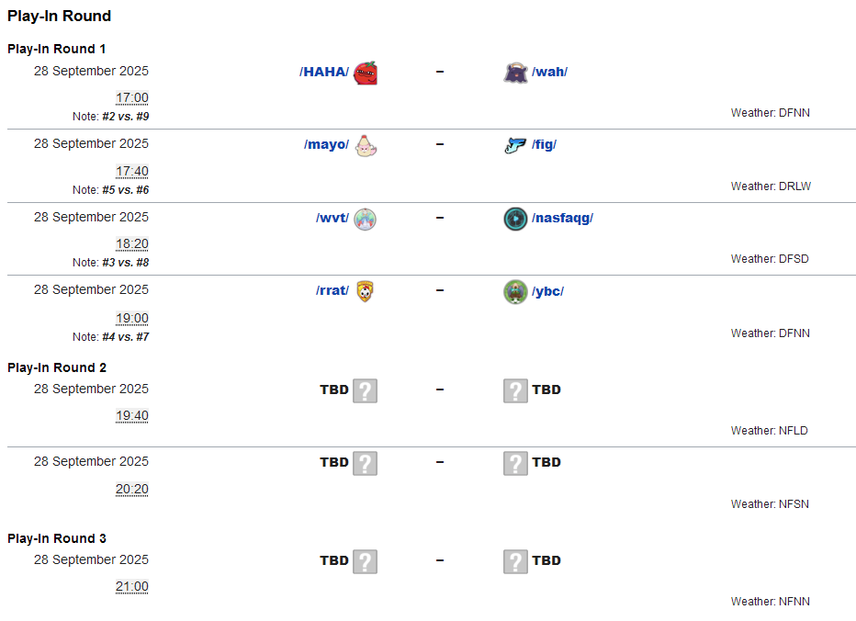Follow the /rrat/ team link
856x621 pixels.
pos(332,291)
